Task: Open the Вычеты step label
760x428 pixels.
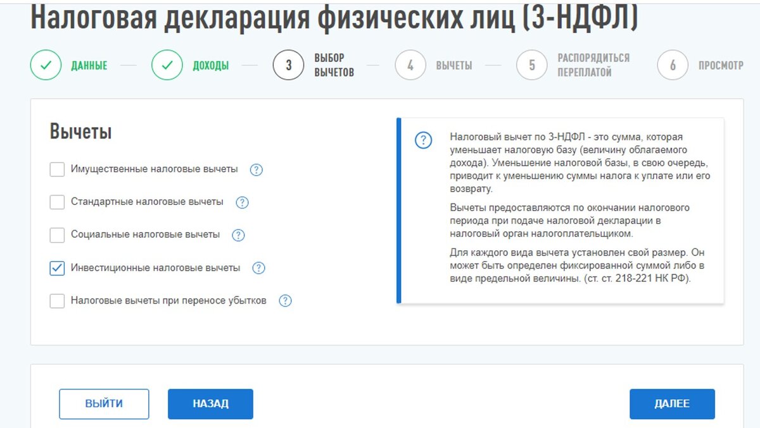Action: pos(454,66)
